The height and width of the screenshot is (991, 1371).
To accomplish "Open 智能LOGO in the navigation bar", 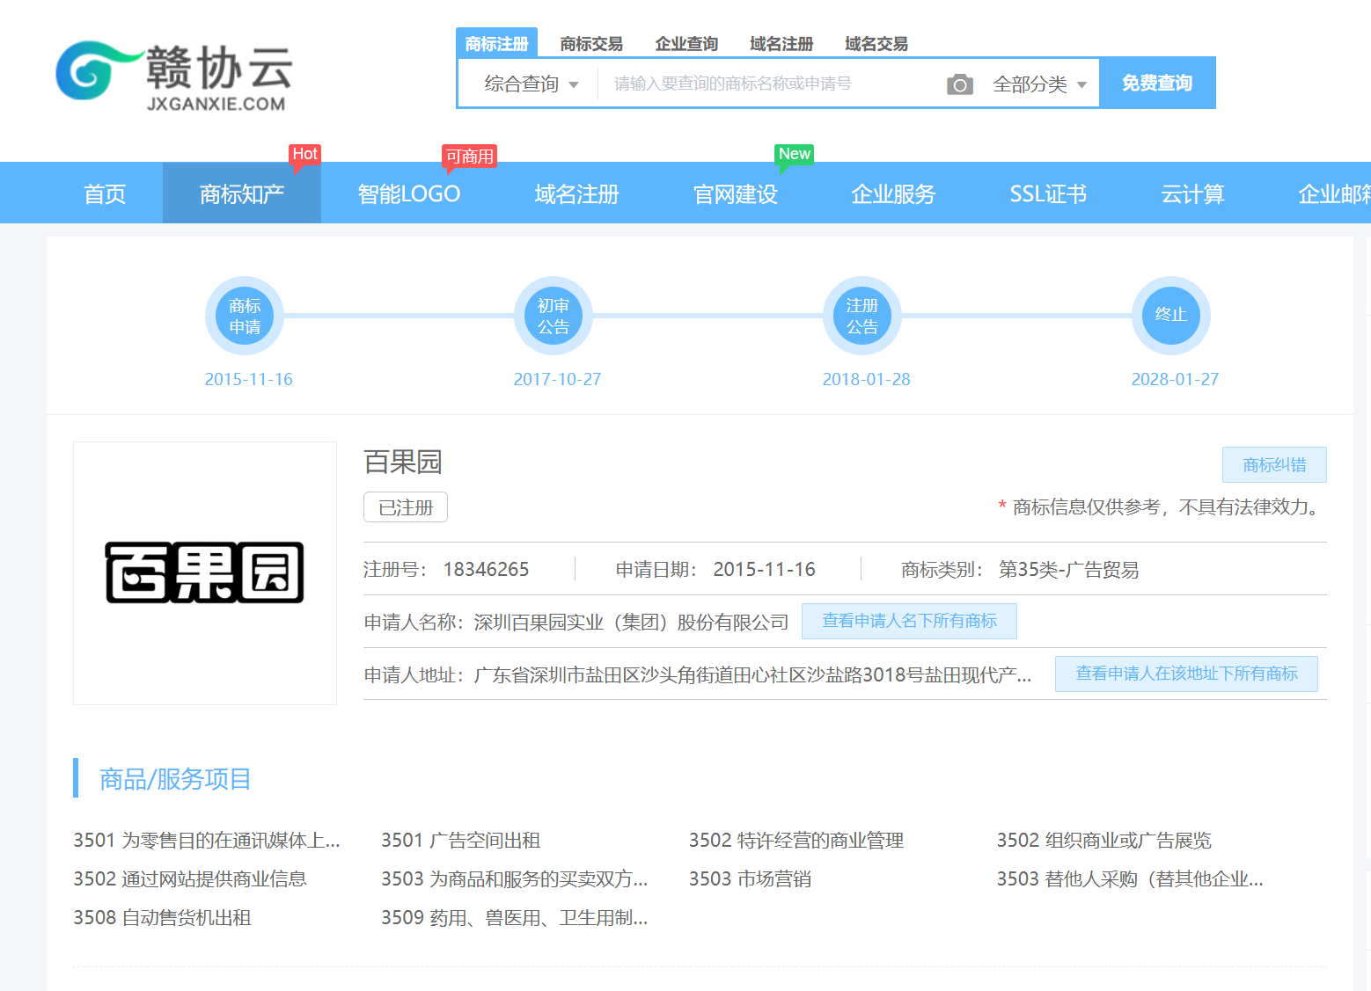I will coord(409,193).
